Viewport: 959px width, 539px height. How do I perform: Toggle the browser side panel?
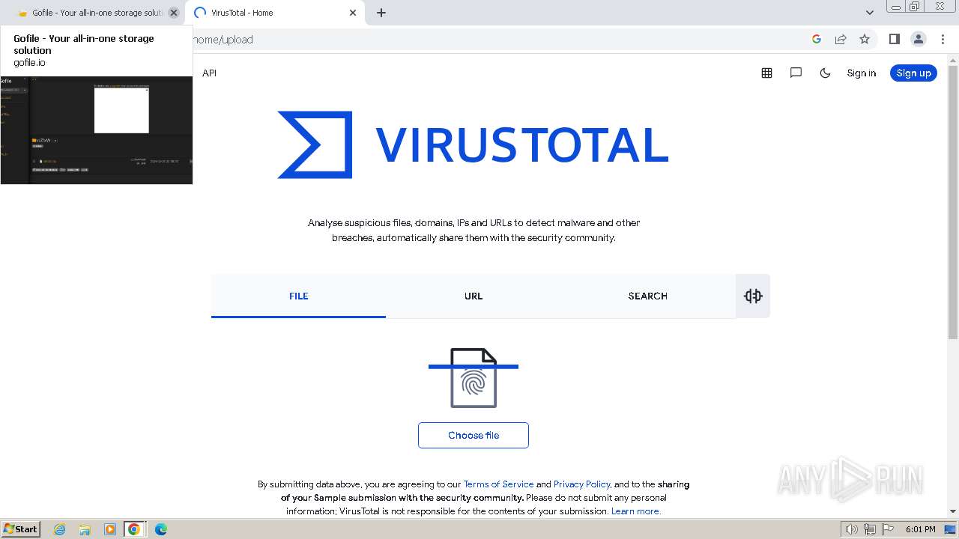894,40
